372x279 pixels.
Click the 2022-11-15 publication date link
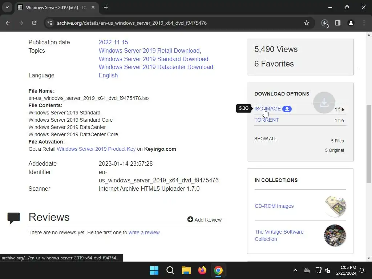pos(113,42)
